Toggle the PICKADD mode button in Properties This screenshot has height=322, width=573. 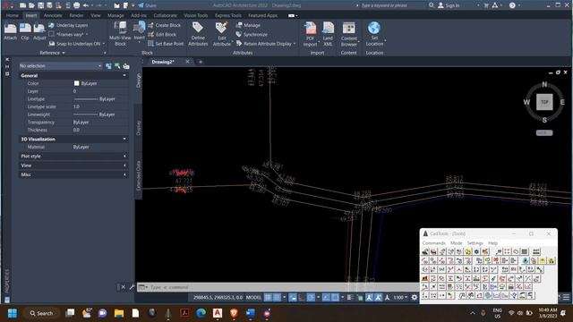pyautogui.click(x=108, y=66)
